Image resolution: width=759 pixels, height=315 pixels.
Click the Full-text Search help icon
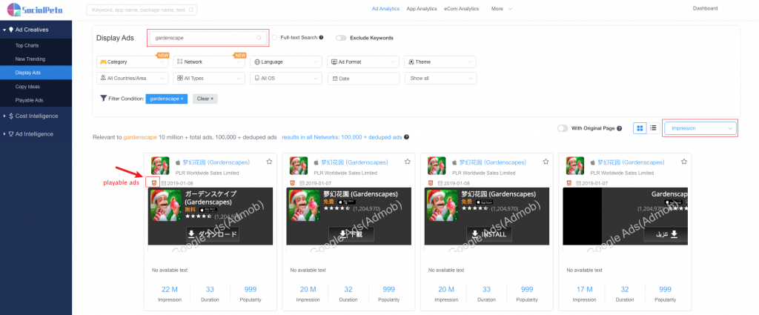322,37
